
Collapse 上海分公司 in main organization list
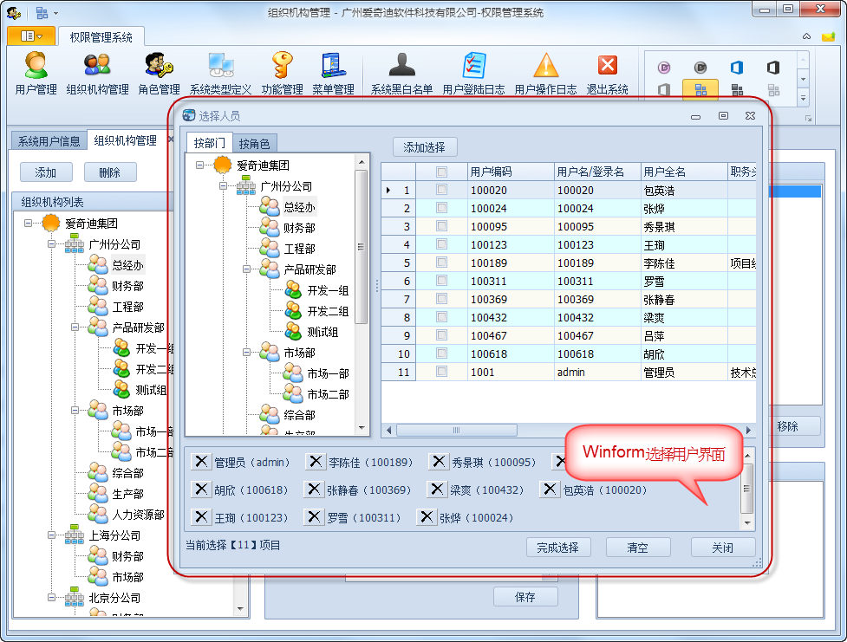51,535
